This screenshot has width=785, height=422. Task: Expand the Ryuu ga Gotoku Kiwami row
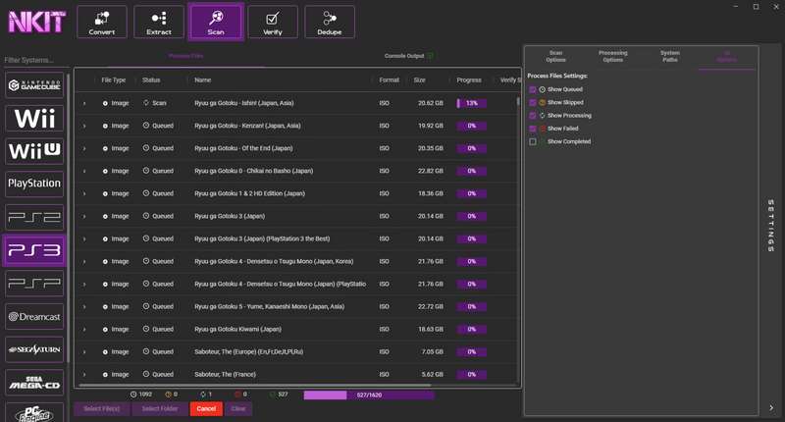84,330
